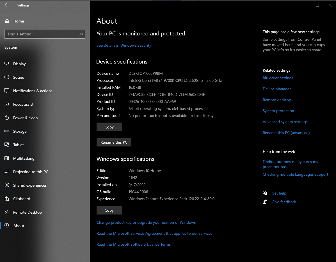Click the Version value 21H2
The image size is (336, 262).
coord(133,178)
